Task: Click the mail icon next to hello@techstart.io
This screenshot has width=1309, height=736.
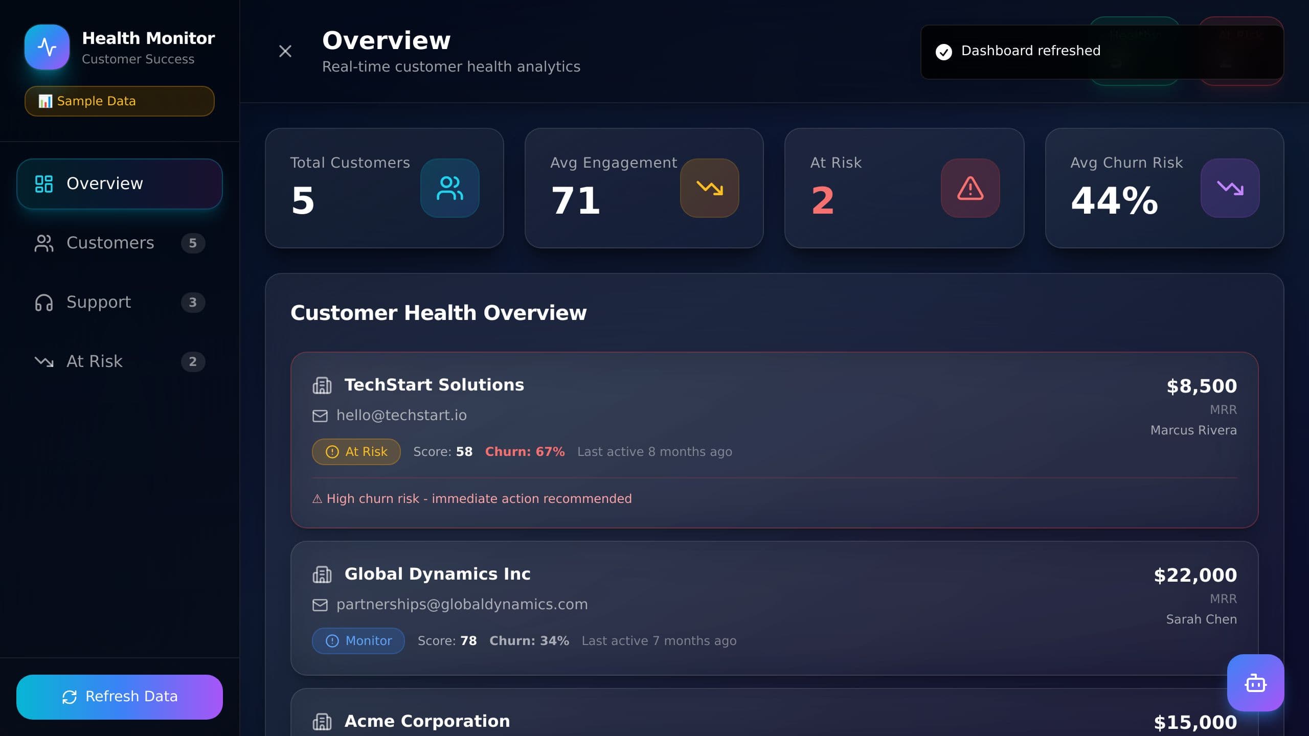Action: tap(320, 416)
